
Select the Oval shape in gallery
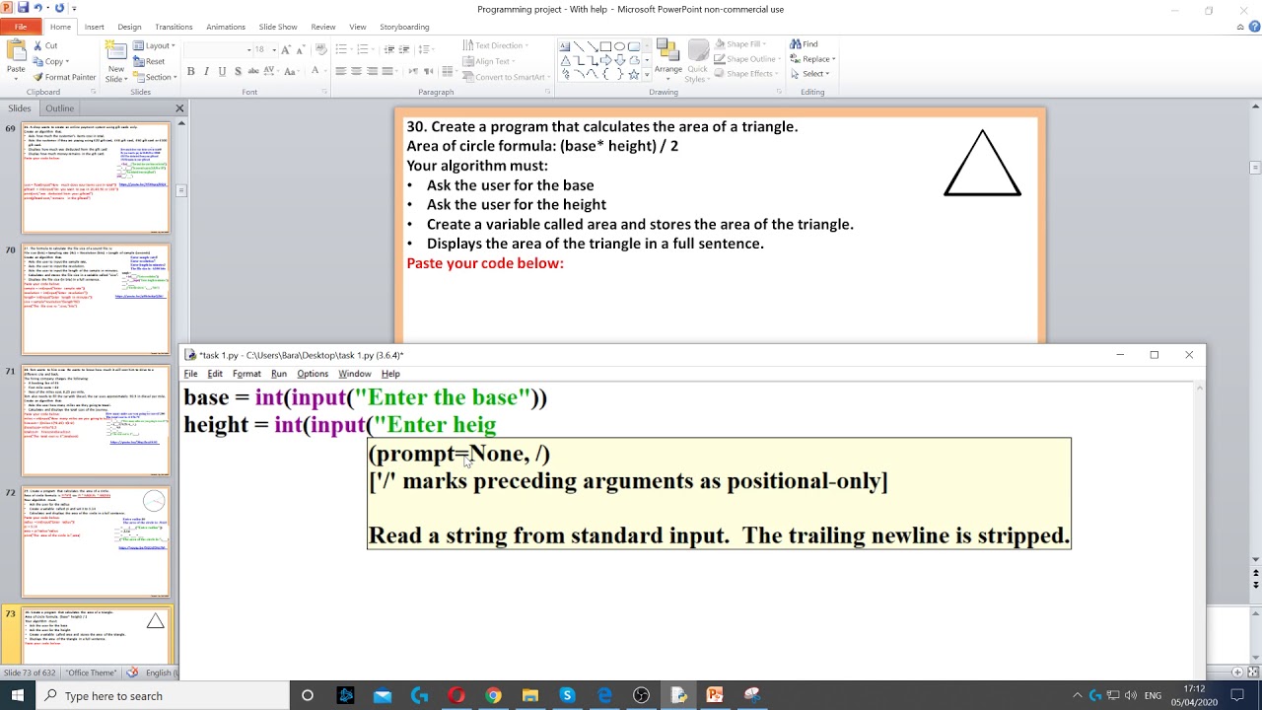[x=619, y=46]
